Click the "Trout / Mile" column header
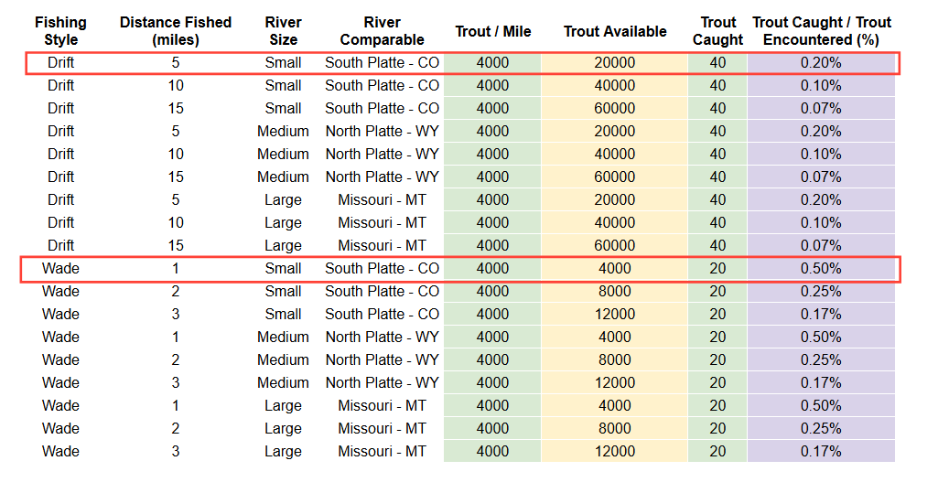The width and height of the screenshot is (949, 493). tap(492, 31)
